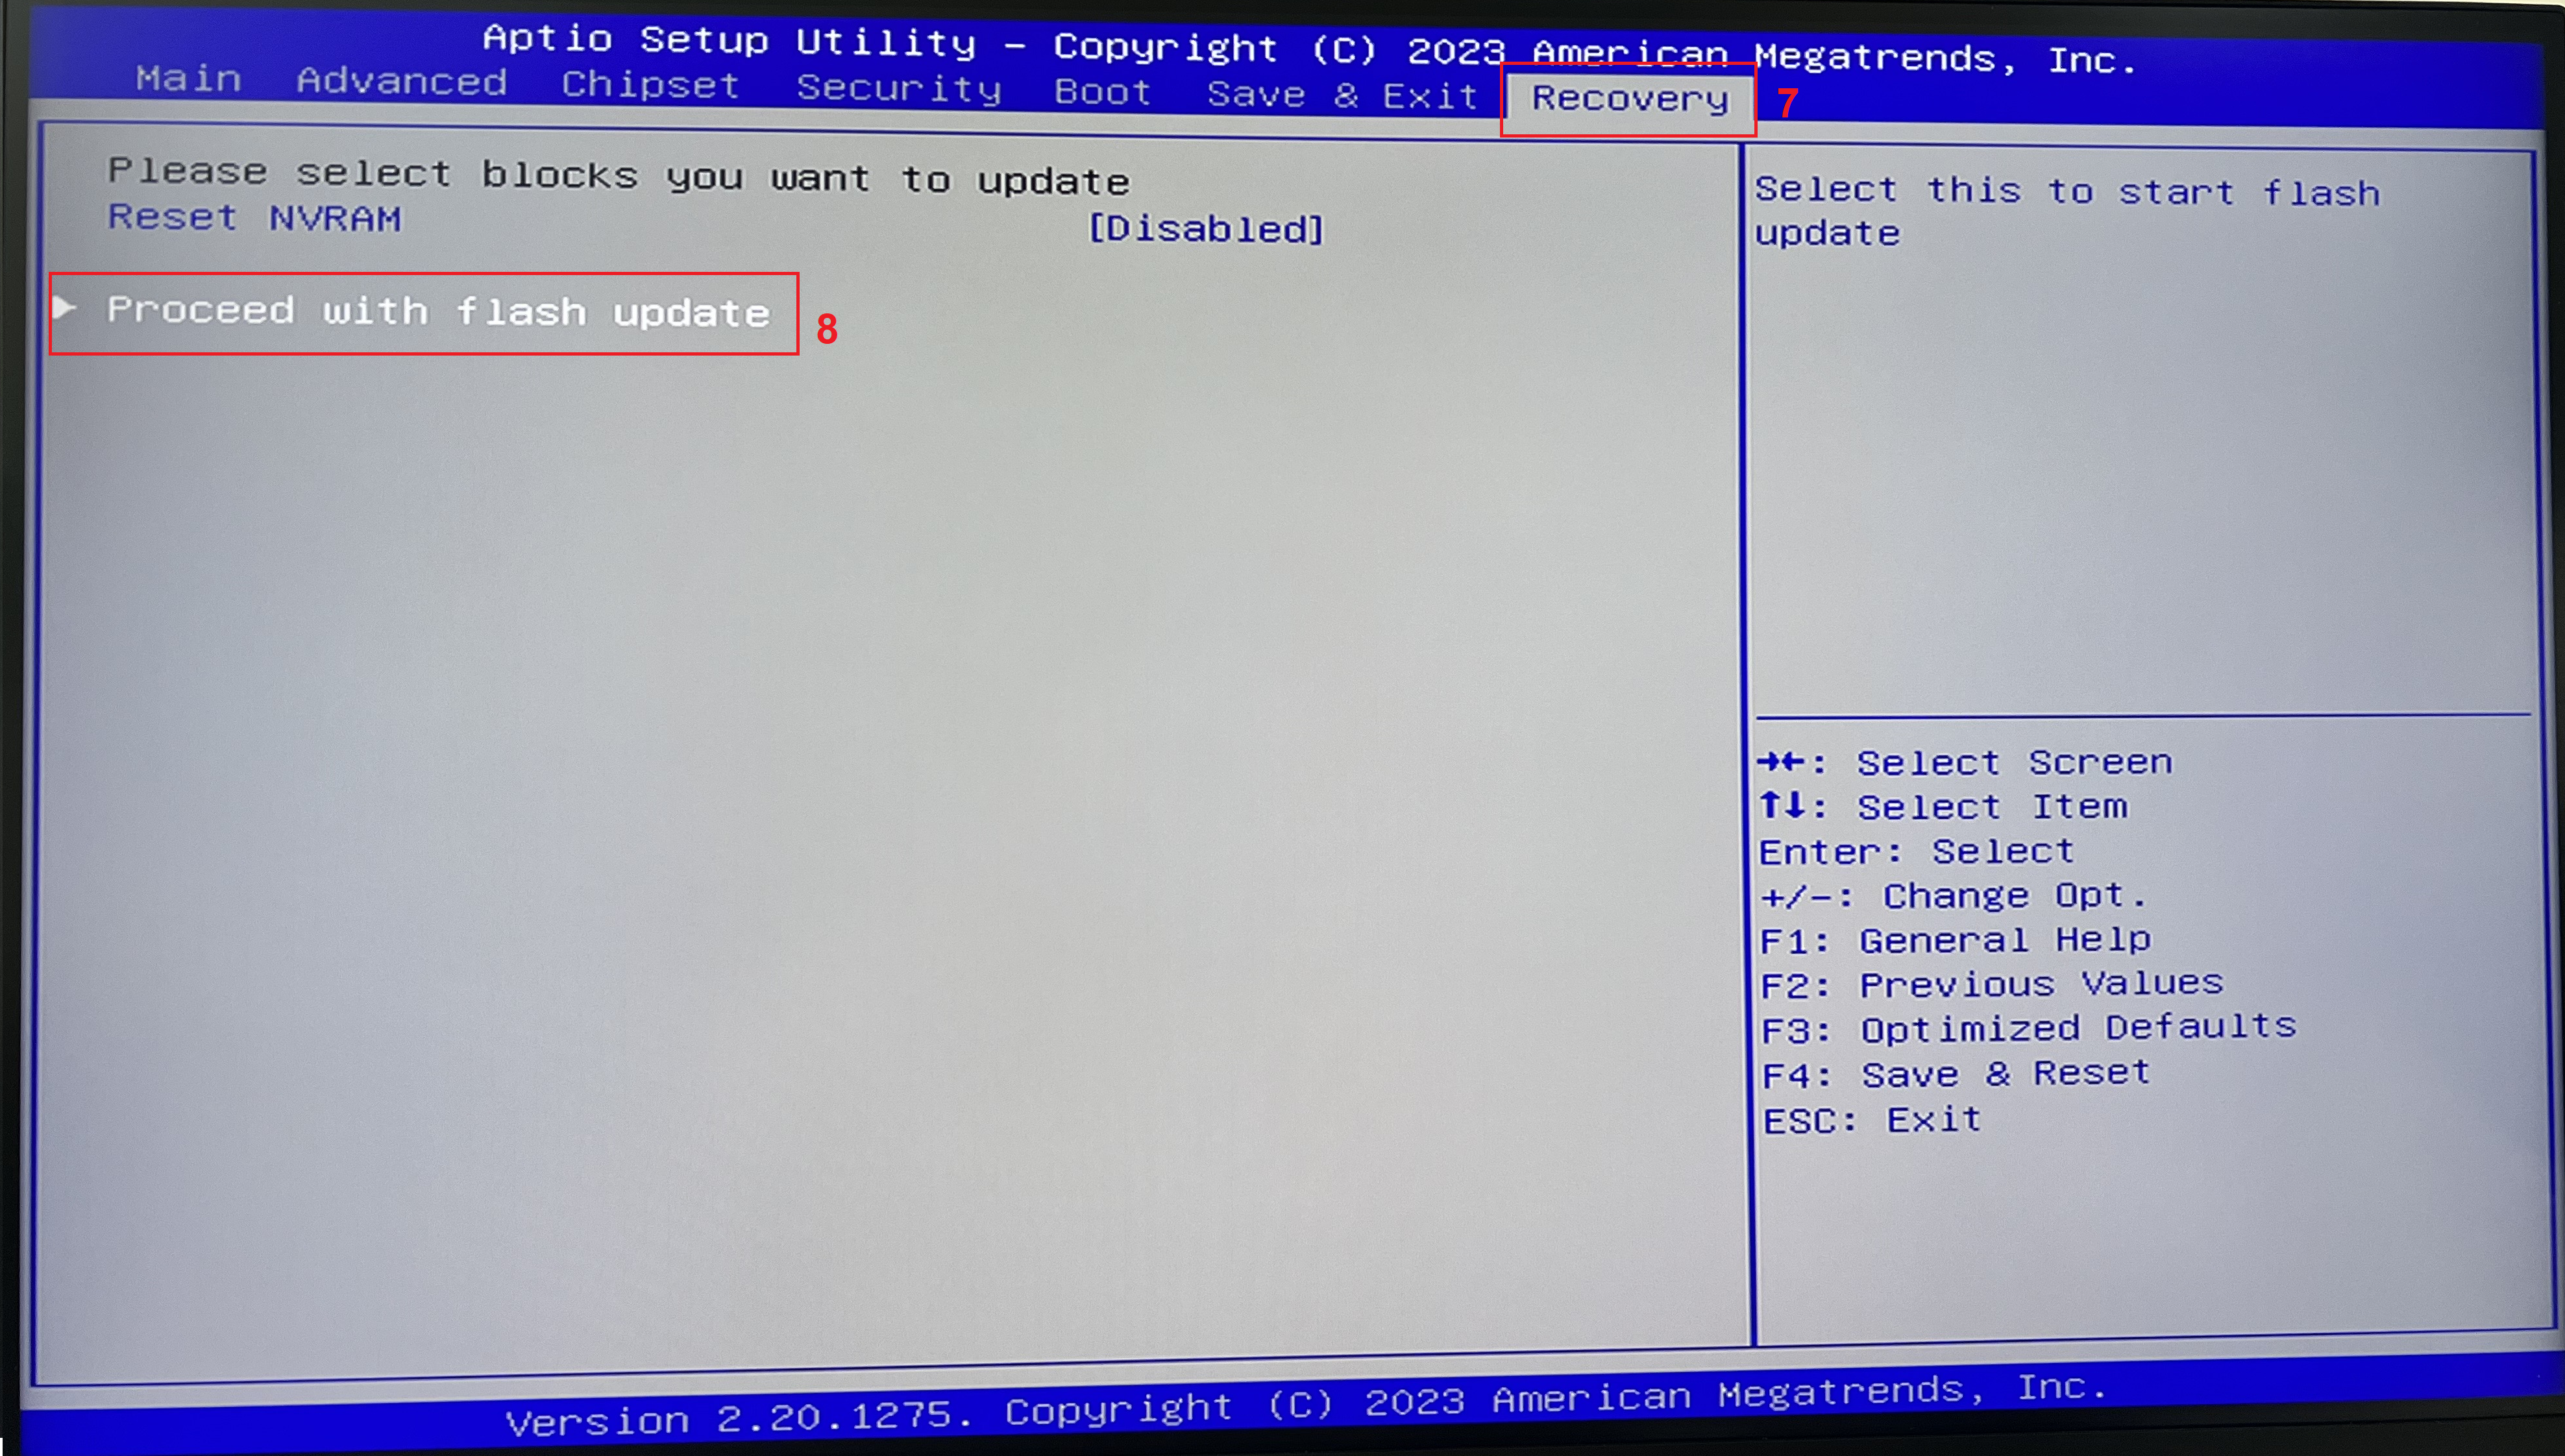Click the +/-: Change Opt. hint

tap(1952, 896)
